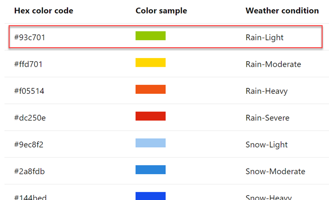Click the blue Snow-Moderate color sample
The image size is (329, 200).
(150, 170)
